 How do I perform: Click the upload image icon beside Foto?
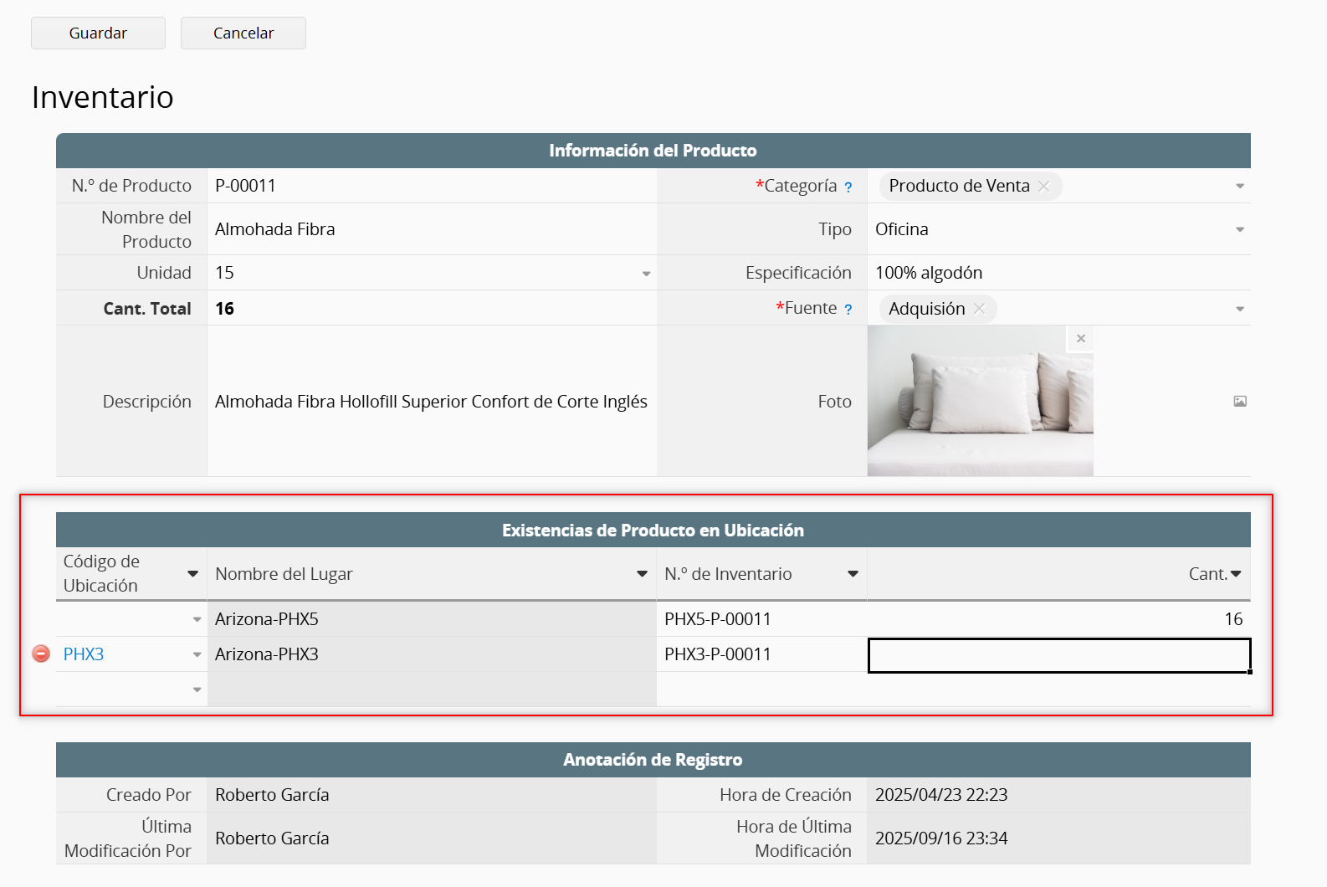coord(1239,402)
